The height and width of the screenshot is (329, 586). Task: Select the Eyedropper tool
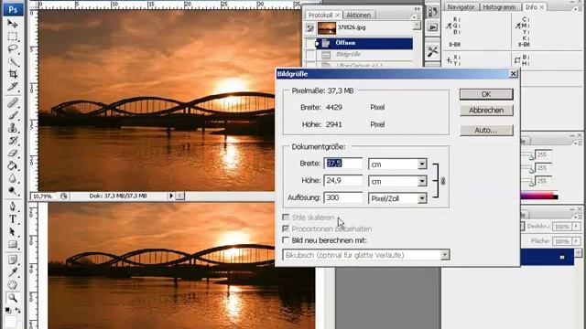tap(13, 272)
